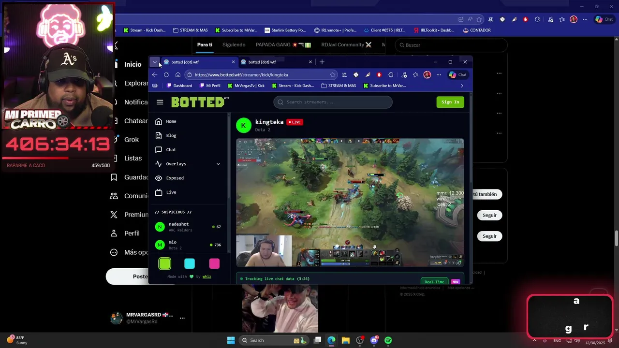Open the front browser settings ellipsis menu
Image resolution: width=619 pixels, height=348 pixels.
pyautogui.click(x=439, y=75)
